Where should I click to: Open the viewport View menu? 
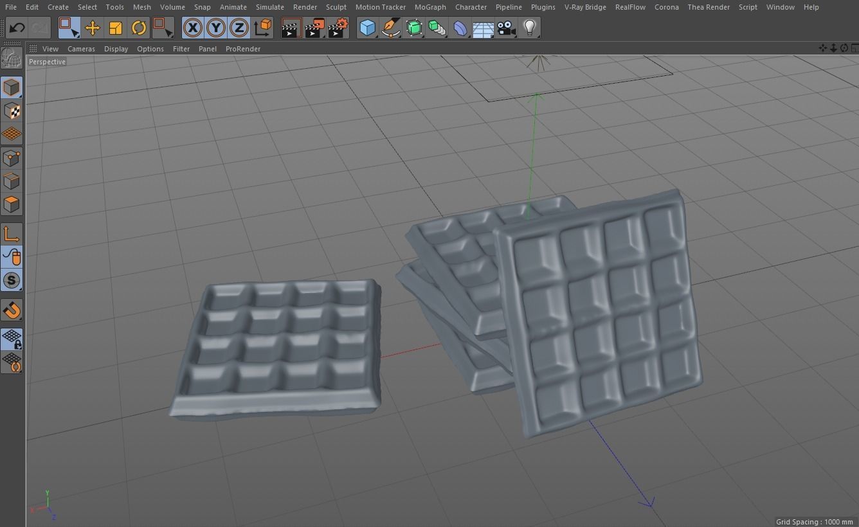click(x=50, y=49)
